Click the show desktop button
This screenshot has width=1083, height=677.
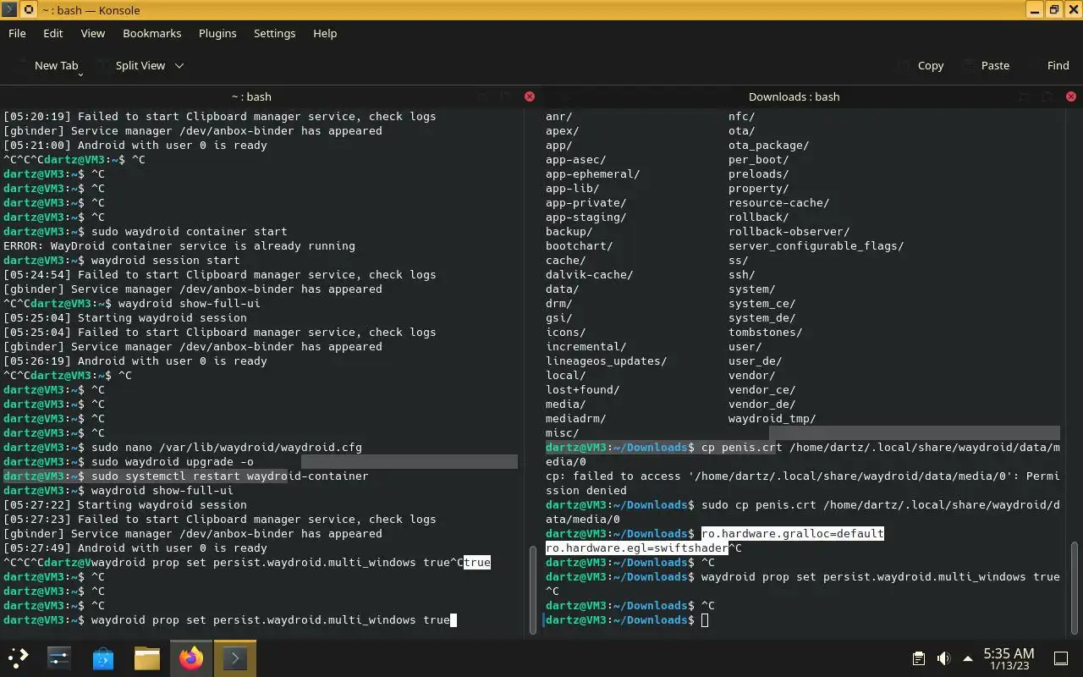1061,658
